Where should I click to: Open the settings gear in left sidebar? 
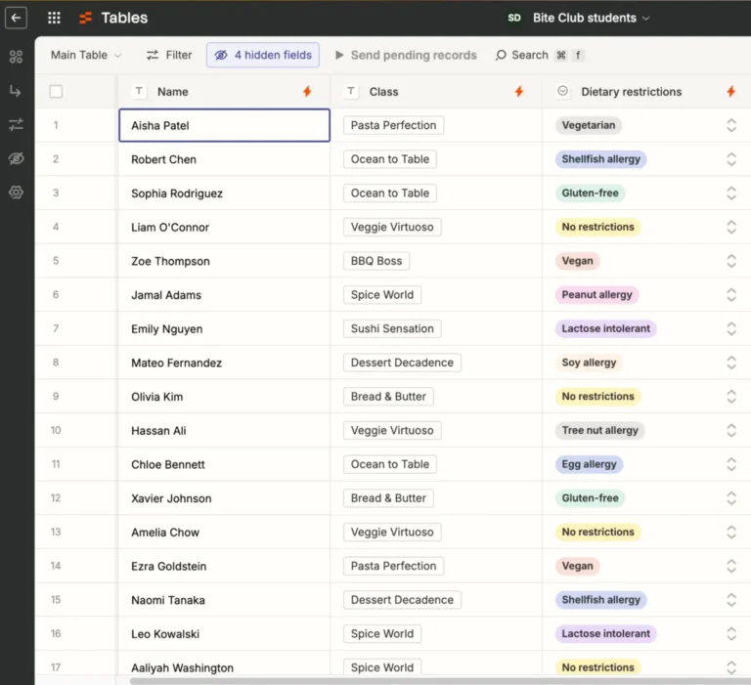point(16,193)
